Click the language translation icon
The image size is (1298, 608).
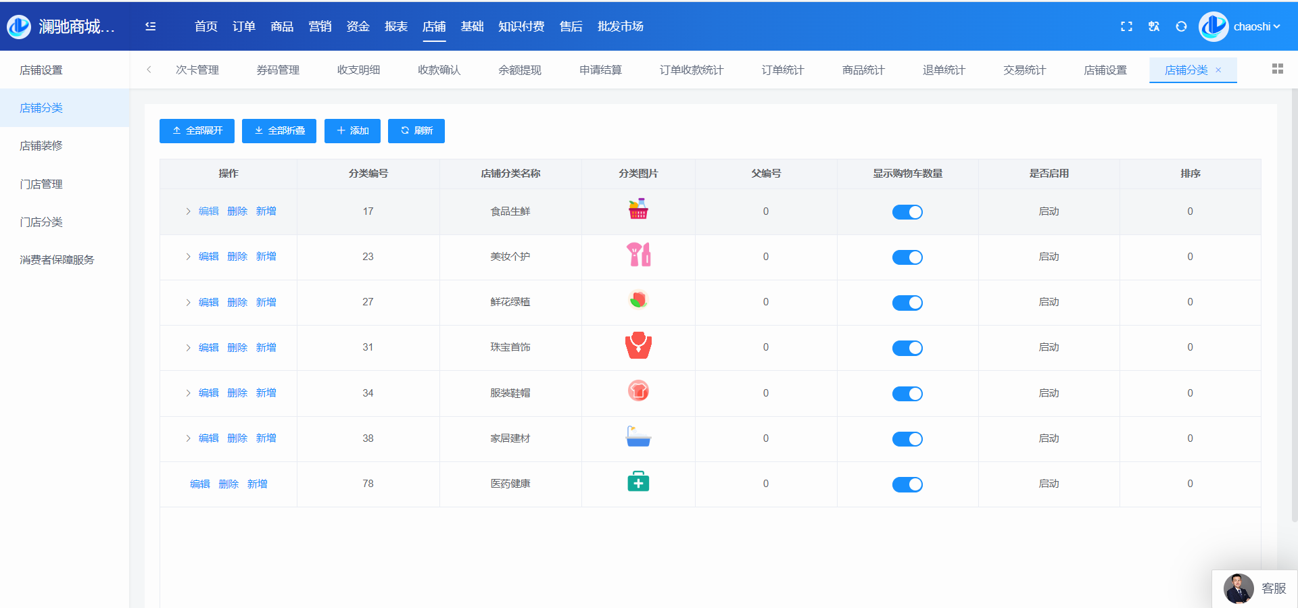[1154, 26]
